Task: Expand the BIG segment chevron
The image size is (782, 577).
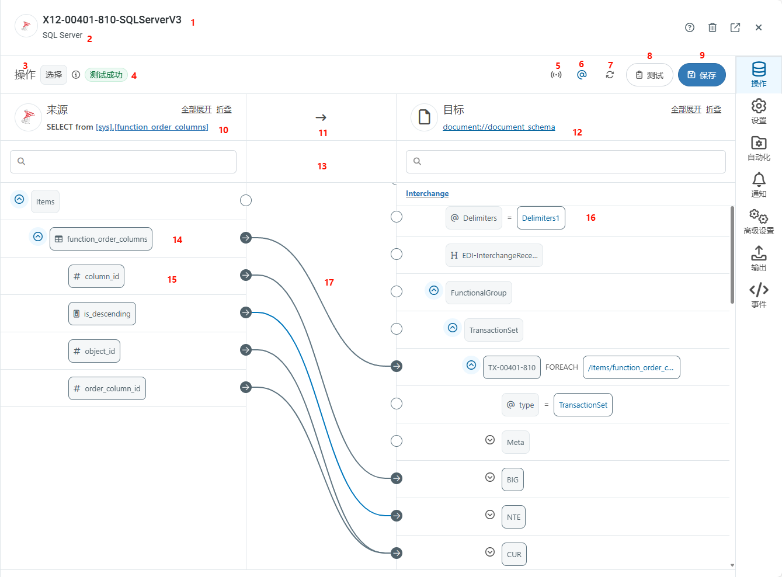Action: click(490, 477)
